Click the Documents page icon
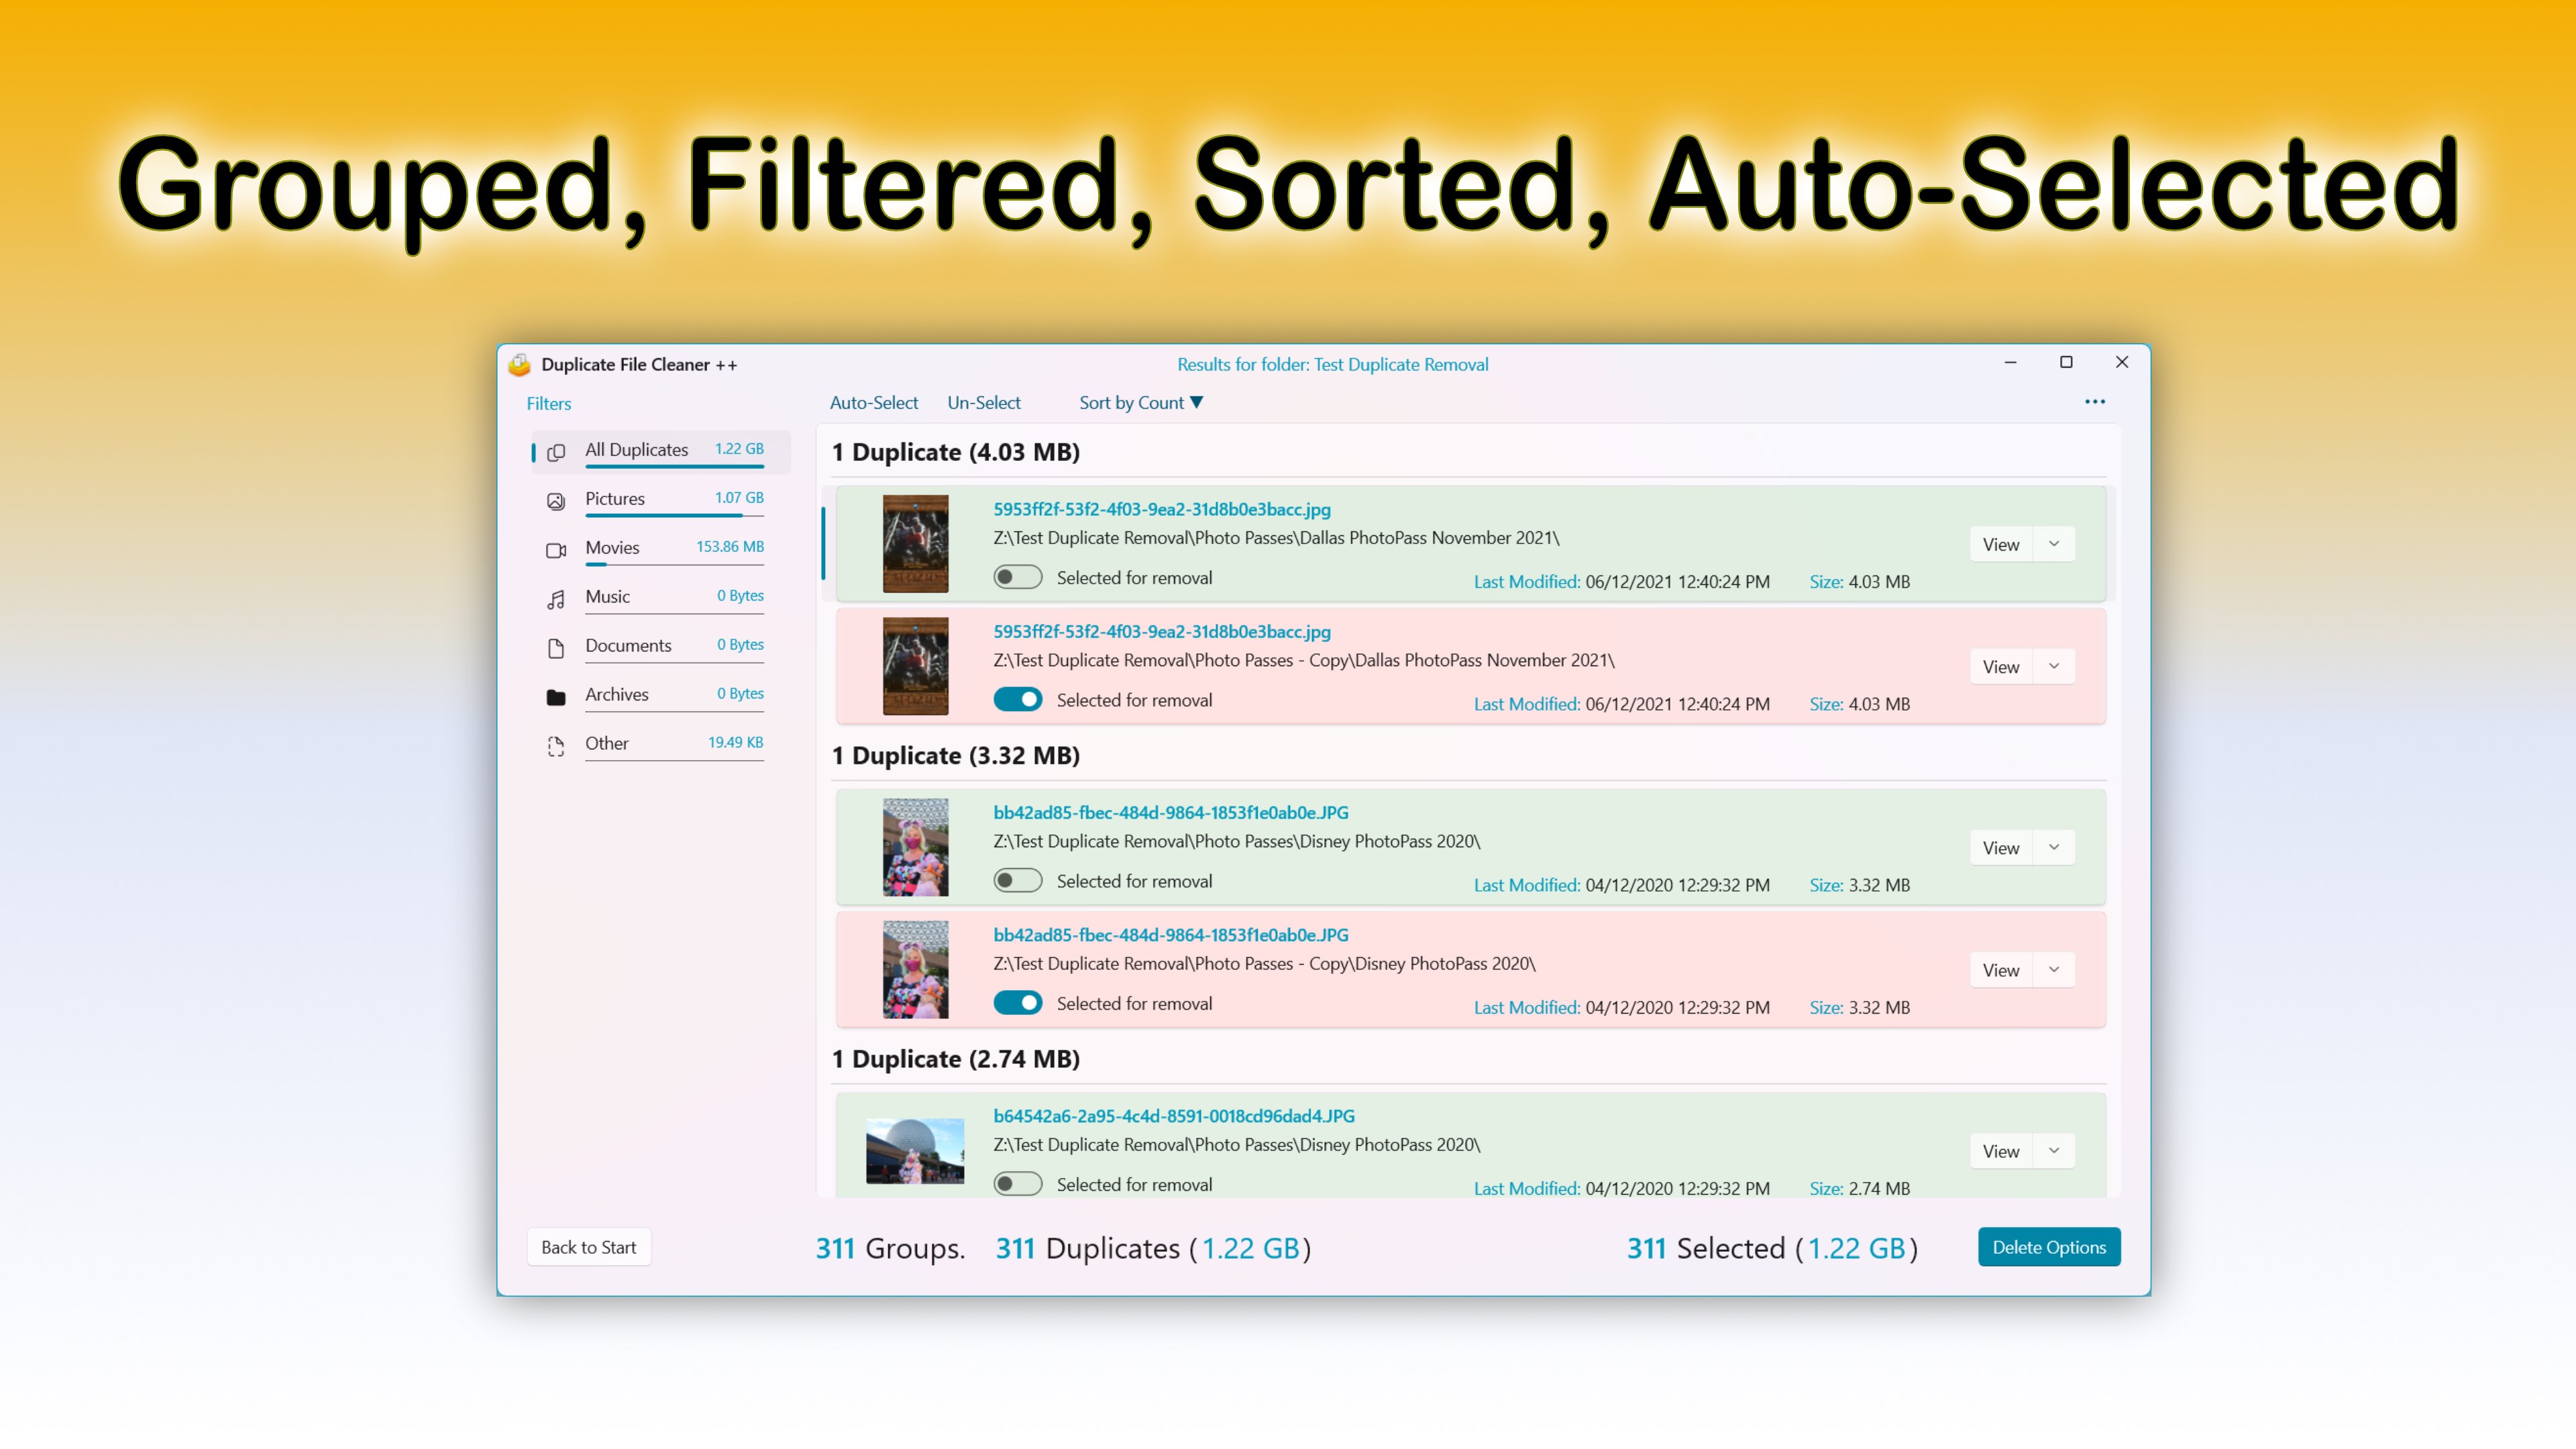 point(556,648)
